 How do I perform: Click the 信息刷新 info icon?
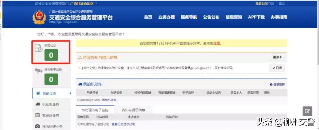271,84
